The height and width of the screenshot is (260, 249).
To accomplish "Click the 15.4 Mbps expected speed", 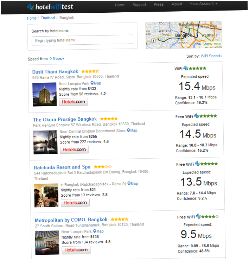I will [x=197, y=87].
